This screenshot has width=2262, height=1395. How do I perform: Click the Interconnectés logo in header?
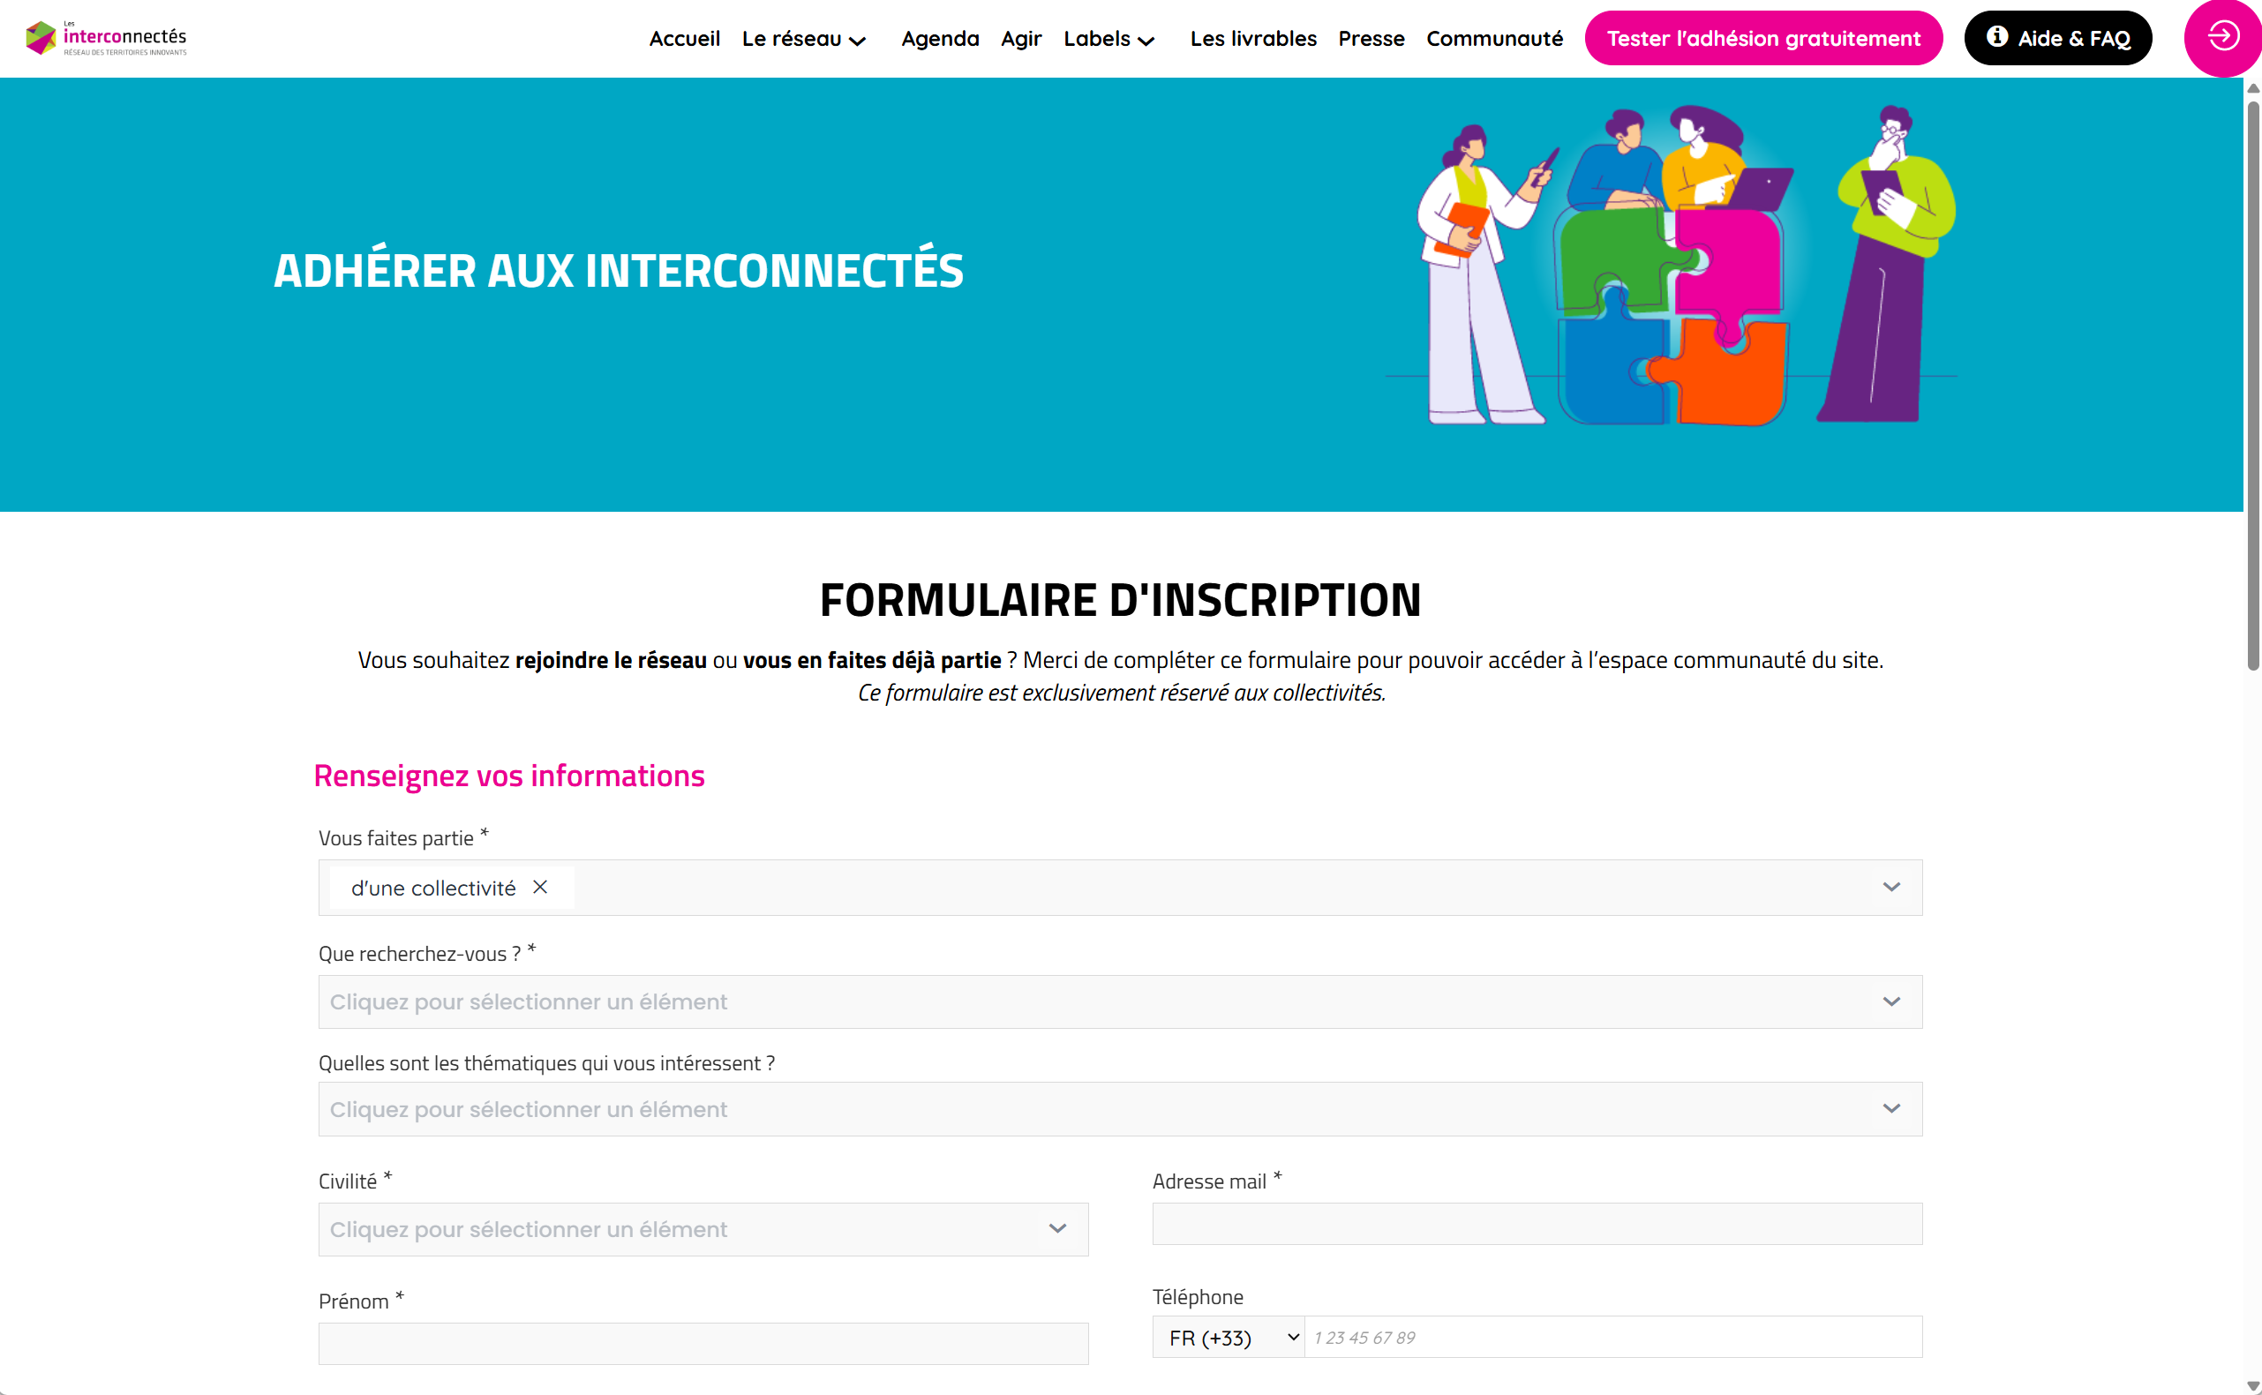tap(106, 38)
